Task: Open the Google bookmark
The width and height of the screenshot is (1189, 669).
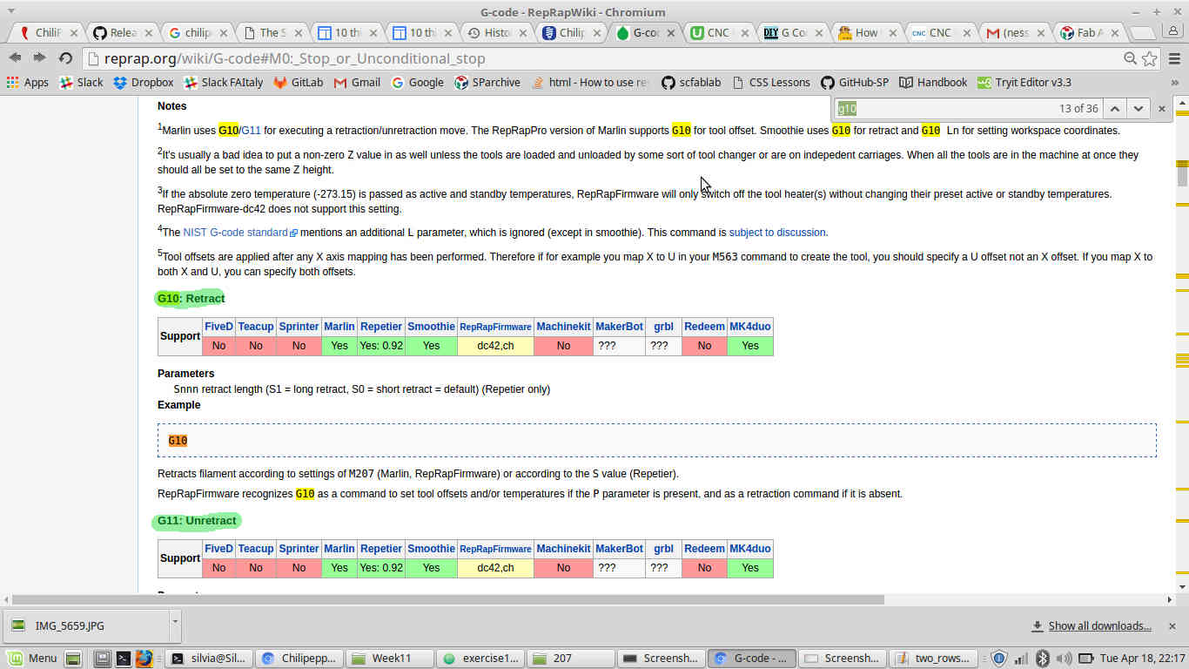Action: click(418, 83)
